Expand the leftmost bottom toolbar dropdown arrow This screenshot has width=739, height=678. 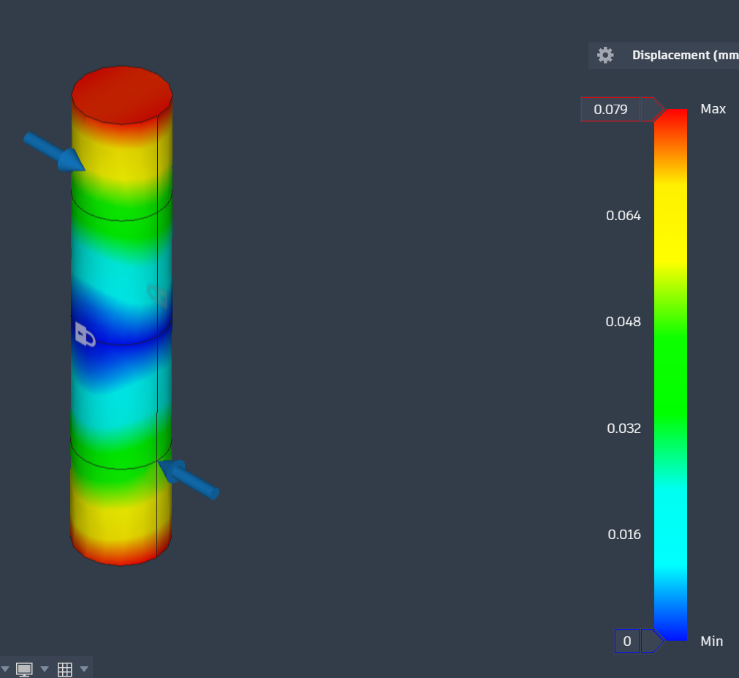[x=5, y=669]
